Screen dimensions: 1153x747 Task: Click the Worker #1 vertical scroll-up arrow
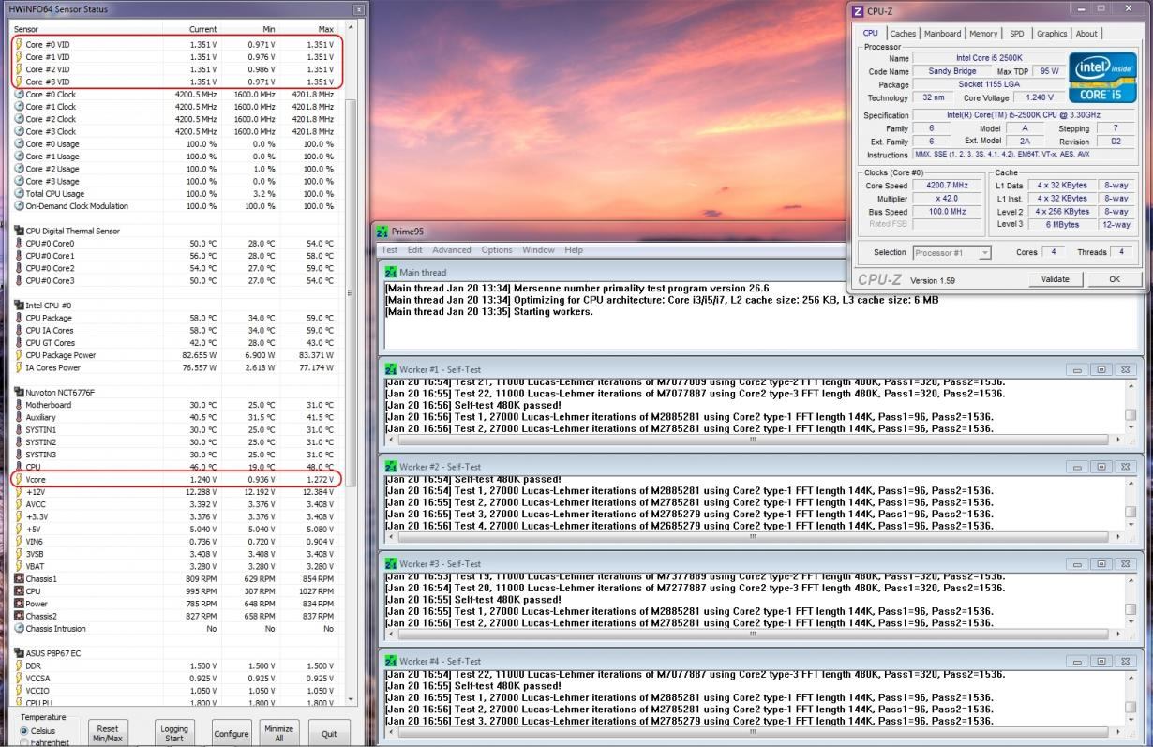(1131, 386)
